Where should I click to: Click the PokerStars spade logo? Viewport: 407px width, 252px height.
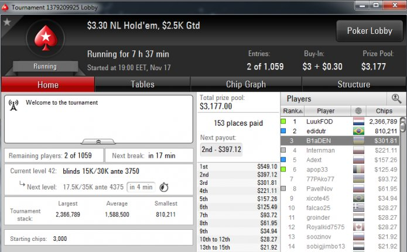click(46, 38)
